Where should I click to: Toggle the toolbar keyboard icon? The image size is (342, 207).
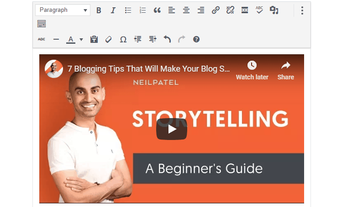click(x=42, y=24)
